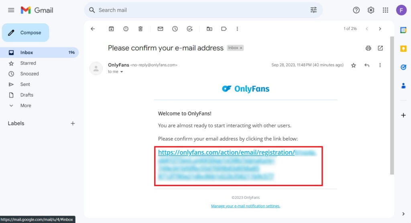
Task: Mark the email as unread
Action: point(161,29)
